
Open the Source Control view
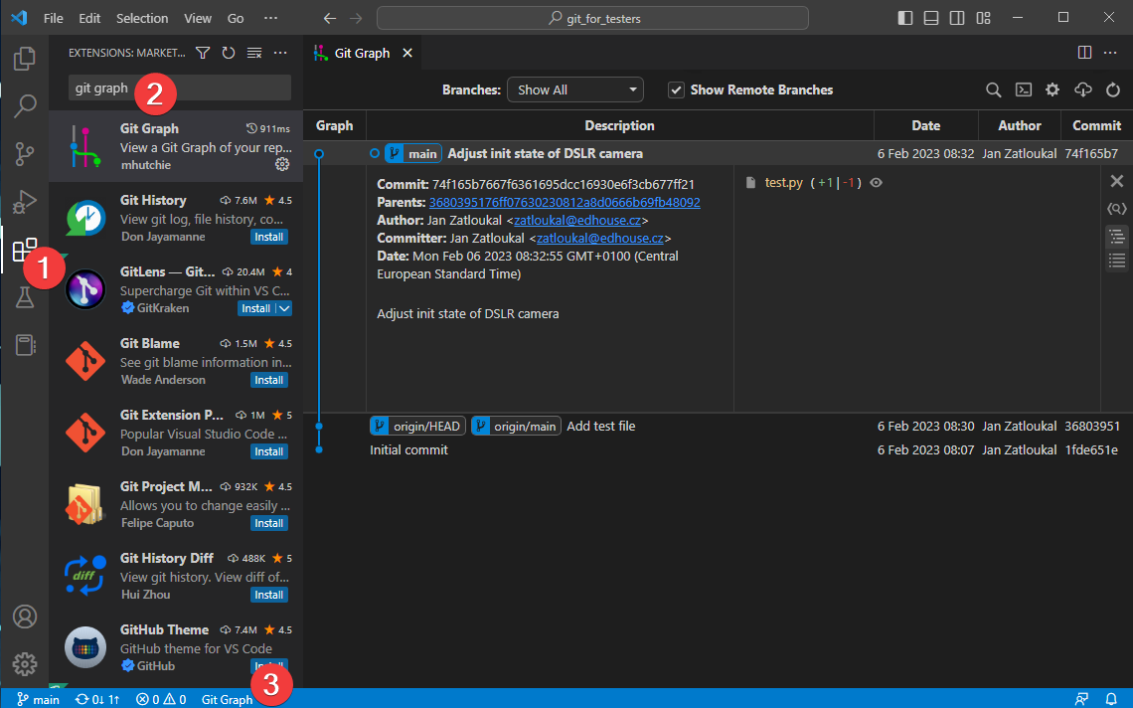25,153
